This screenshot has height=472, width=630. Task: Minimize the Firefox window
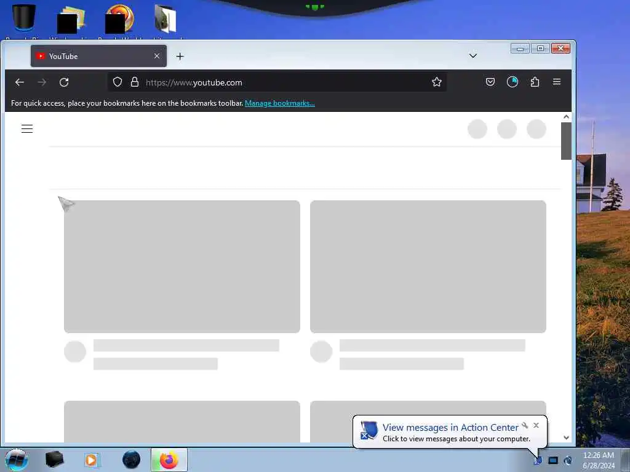click(x=520, y=49)
